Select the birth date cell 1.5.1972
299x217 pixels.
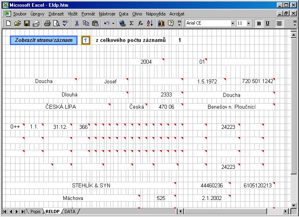pos(207,81)
